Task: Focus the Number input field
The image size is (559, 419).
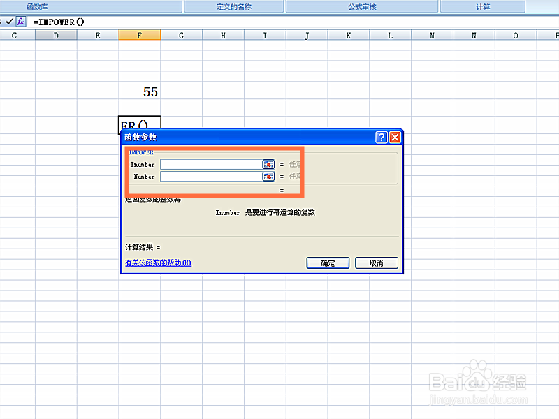Action: [211, 177]
